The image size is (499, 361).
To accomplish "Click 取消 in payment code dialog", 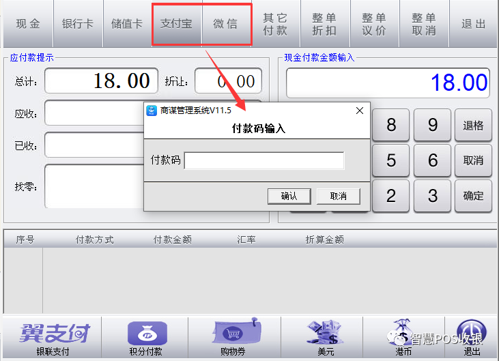I will coord(339,196).
